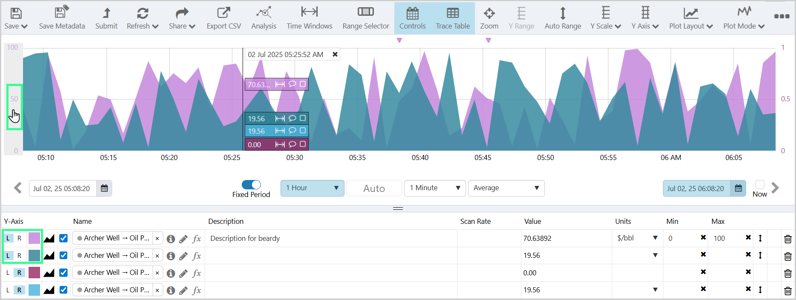Image resolution: width=796 pixels, height=300 pixels.
Task: Click the Zoom tool icon
Action: pos(489,14)
